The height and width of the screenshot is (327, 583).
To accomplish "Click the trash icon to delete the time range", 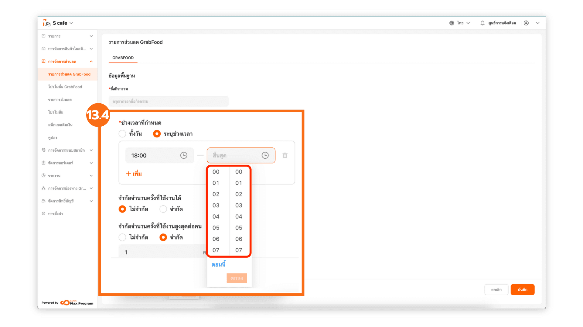I will [x=285, y=155].
